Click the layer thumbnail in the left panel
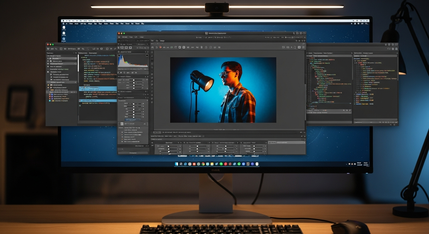This screenshot has height=234, width=429. (x=122, y=124)
